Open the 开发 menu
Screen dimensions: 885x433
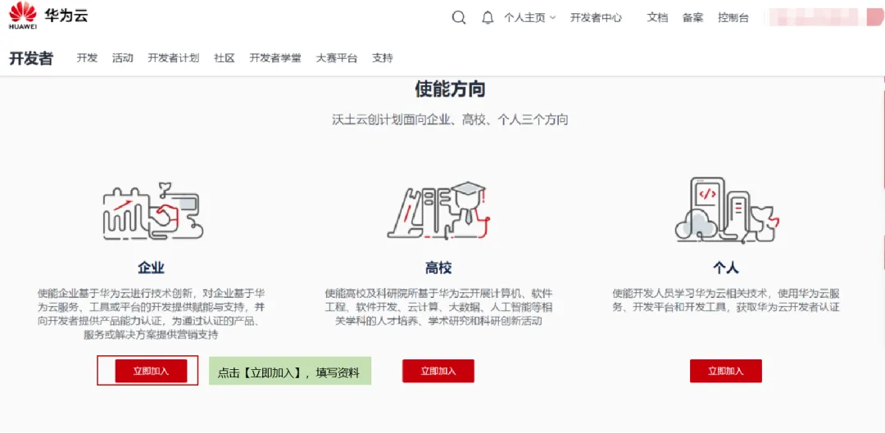[x=88, y=58]
